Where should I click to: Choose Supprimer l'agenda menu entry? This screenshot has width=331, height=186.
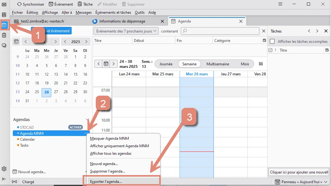[x=124, y=171]
